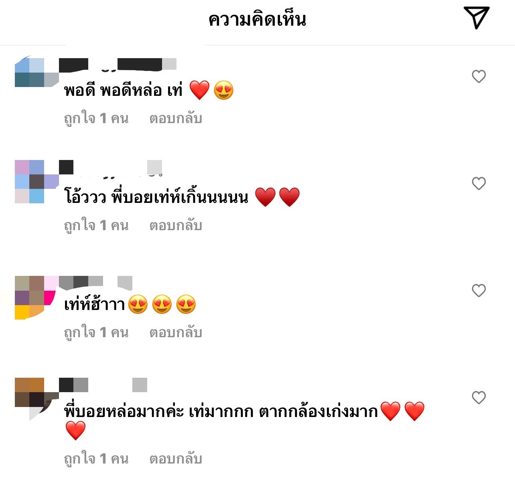
Task: Open first commenter's blue profile picture
Action: point(36,72)
